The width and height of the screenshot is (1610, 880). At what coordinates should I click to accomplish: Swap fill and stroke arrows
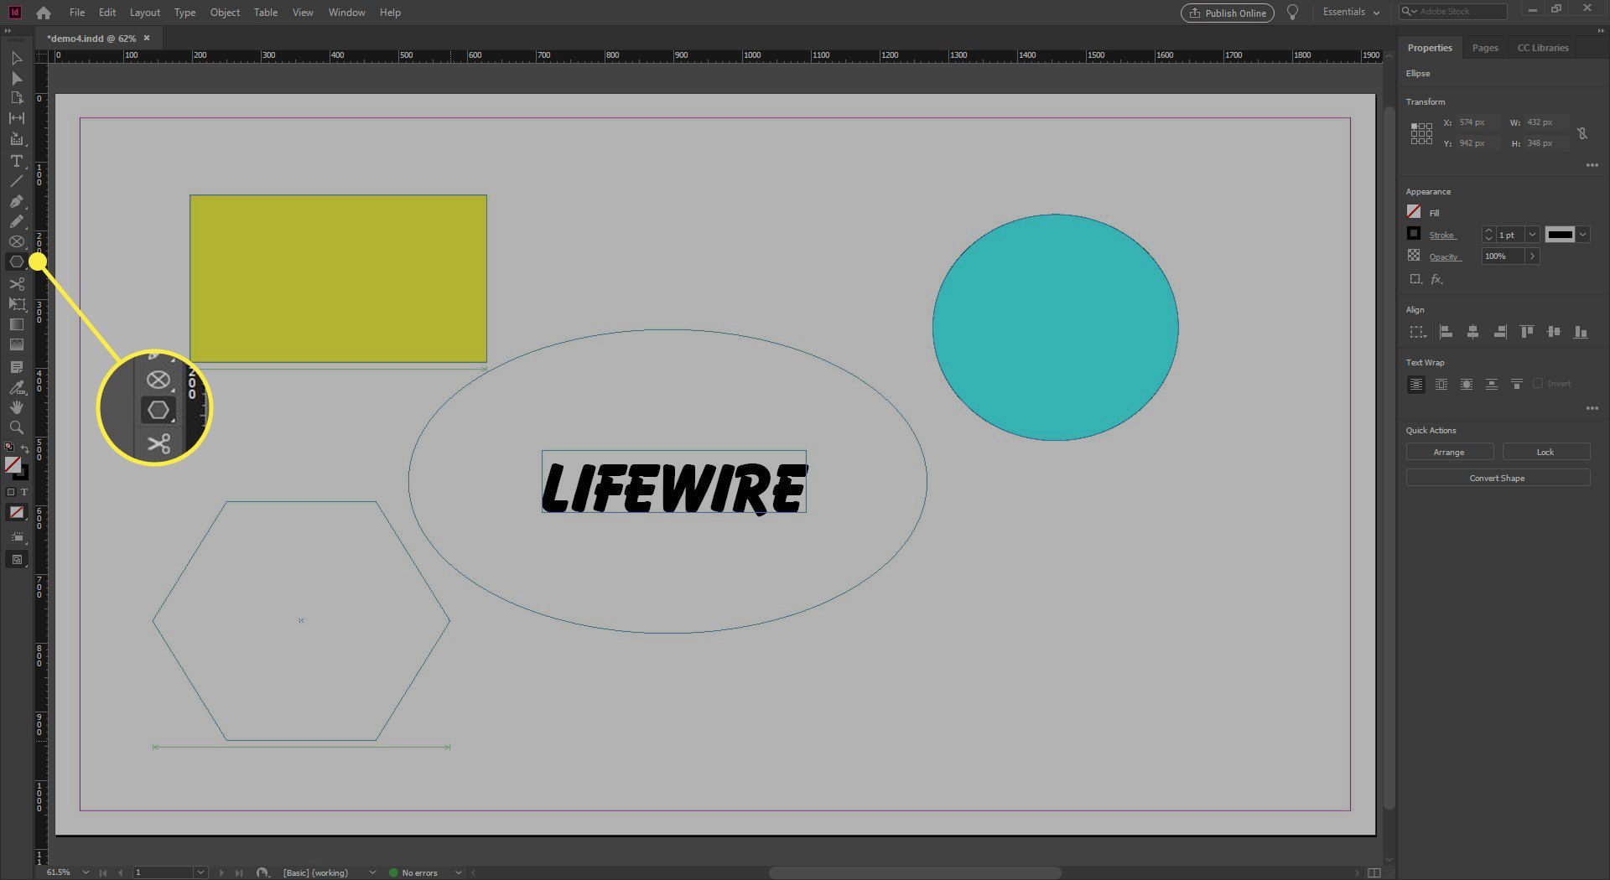point(25,448)
